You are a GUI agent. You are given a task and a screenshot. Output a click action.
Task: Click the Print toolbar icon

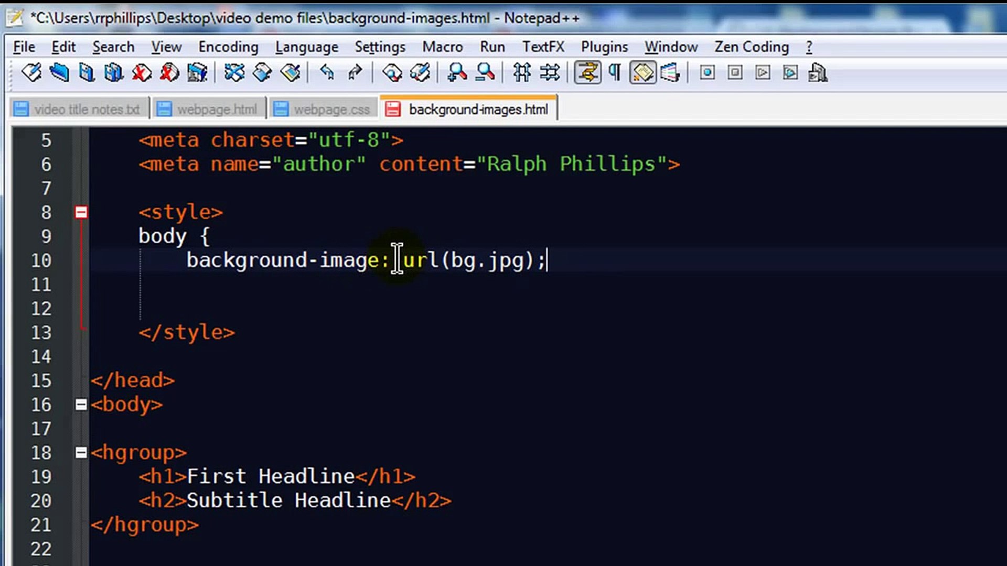point(197,73)
